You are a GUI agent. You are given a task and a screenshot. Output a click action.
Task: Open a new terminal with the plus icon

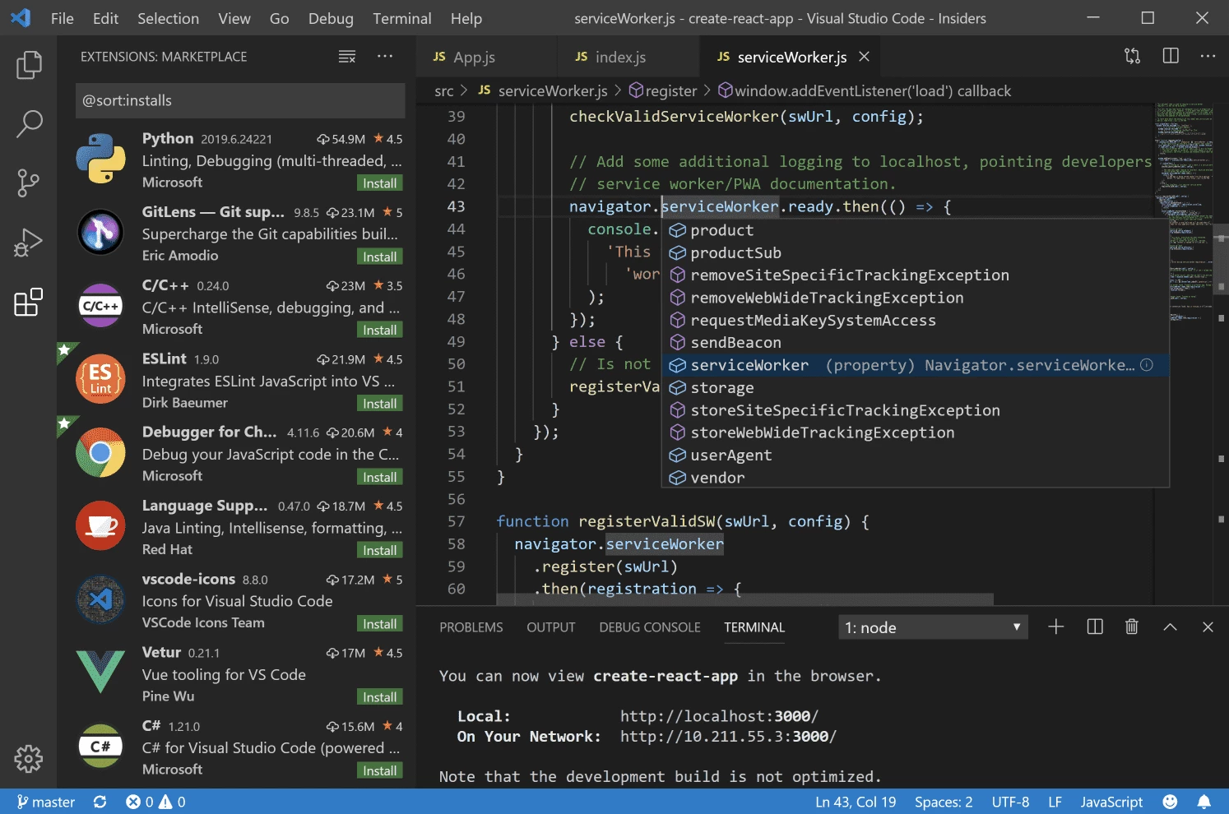point(1055,627)
